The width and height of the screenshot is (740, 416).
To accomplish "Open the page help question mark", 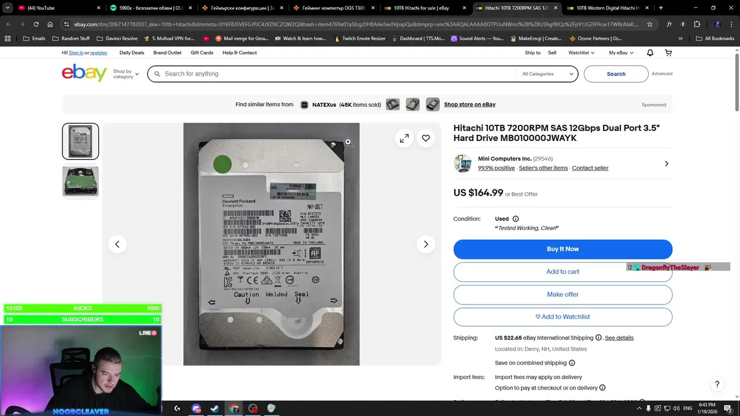I will [x=717, y=384].
